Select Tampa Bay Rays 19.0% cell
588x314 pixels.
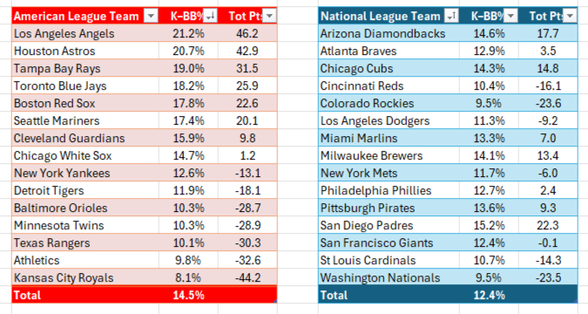click(x=188, y=68)
